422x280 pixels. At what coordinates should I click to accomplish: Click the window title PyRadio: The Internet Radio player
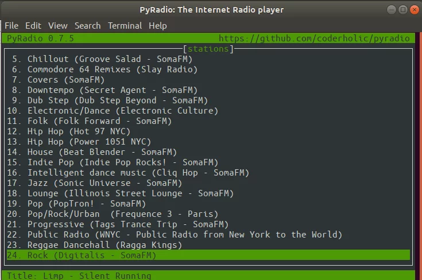pos(211,10)
